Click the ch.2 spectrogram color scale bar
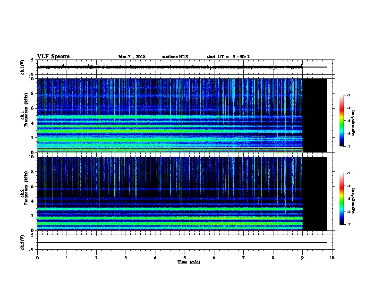This screenshot has width=374, height=289. click(x=341, y=199)
